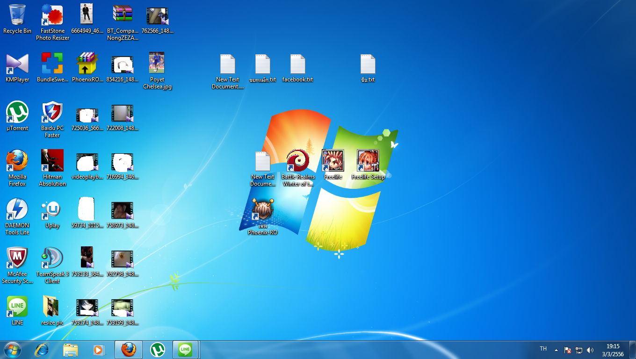This screenshot has height=359, width=636.
Task: Select the 762798_148... video file
Action: [123, 262]
